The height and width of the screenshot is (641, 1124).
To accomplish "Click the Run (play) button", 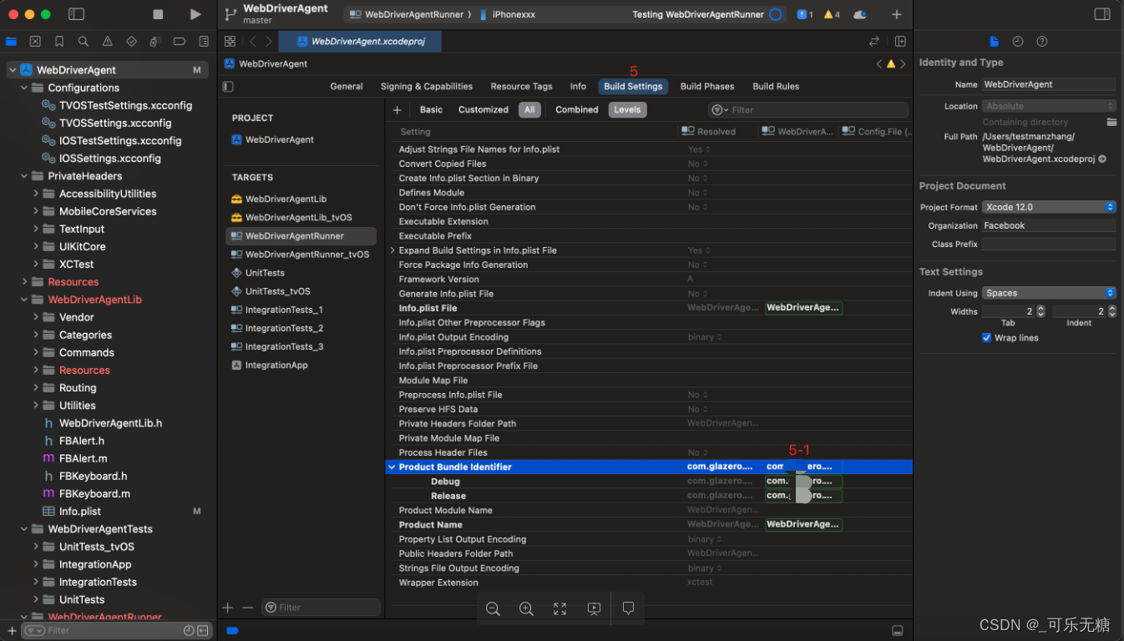I will 195,14.
